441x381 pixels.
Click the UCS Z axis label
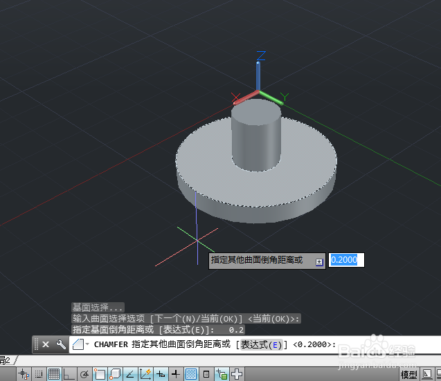click(261, 55)
